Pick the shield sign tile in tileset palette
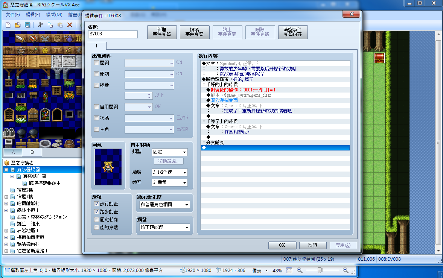This screenshot has width=443, height=278. pyautogui.click(x=33, y=38)
